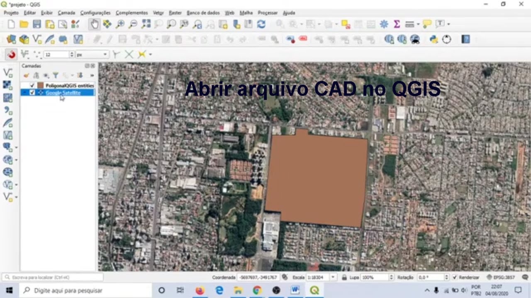Click the locator search field
Image resolution: width=531 pixels, height=298 pixels.
point(52,277)
